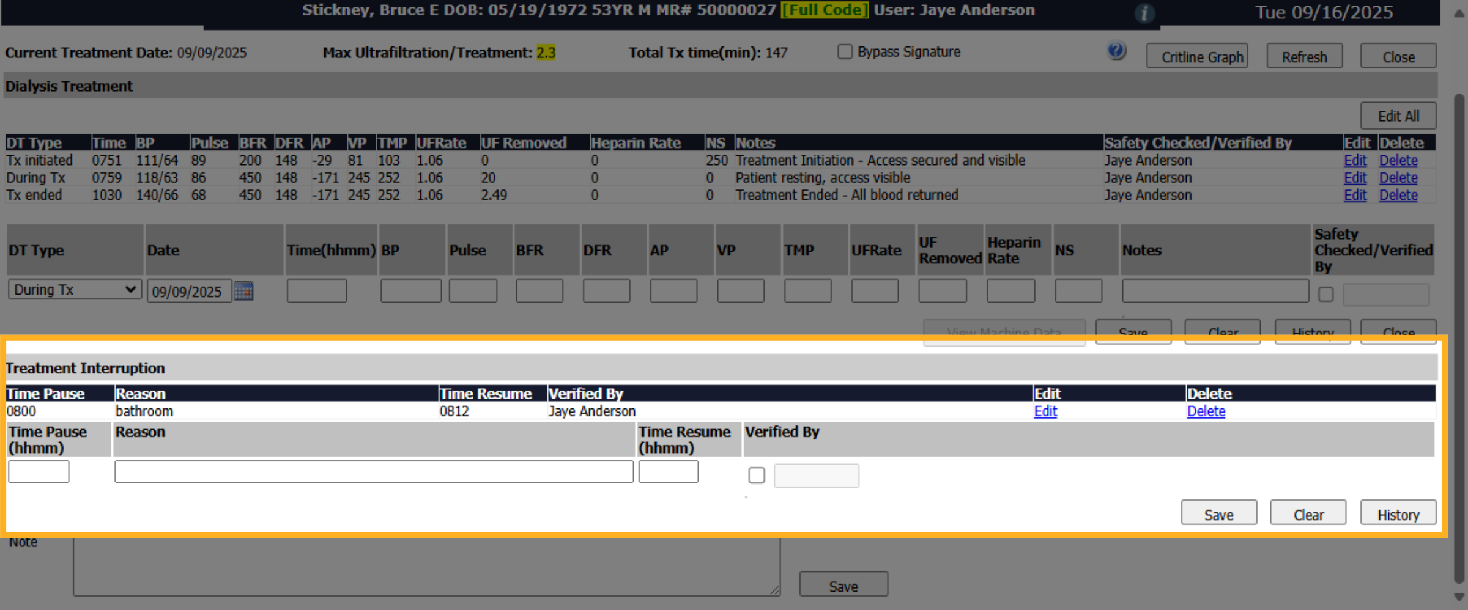The image size is (1468, 610).
Task: Click the DFR input field
Action: click(607, 291)
